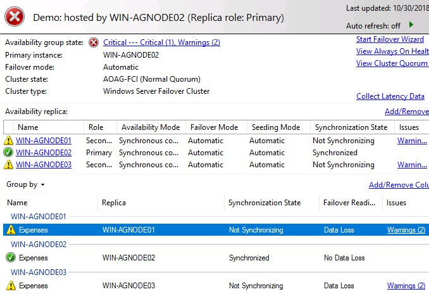The image size is (429, 294).
Task: Click warning icon for Expenses on WIN-AGNODE03
Action: 10,286
